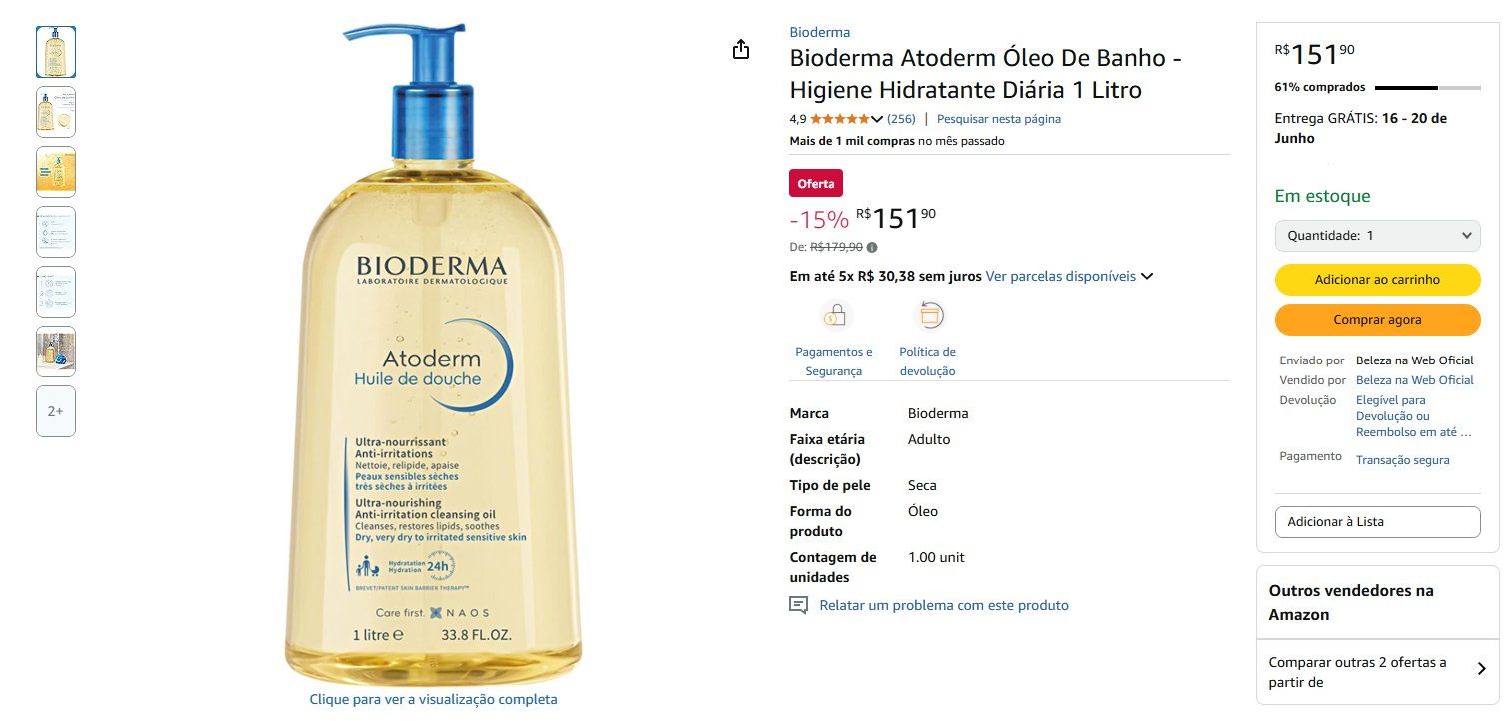Image resolution: width=1511 pixels, height=721 pixels.
Task: Click Pesquisar nesta página link
Action: pyautogui.click(x=999, y=119)
